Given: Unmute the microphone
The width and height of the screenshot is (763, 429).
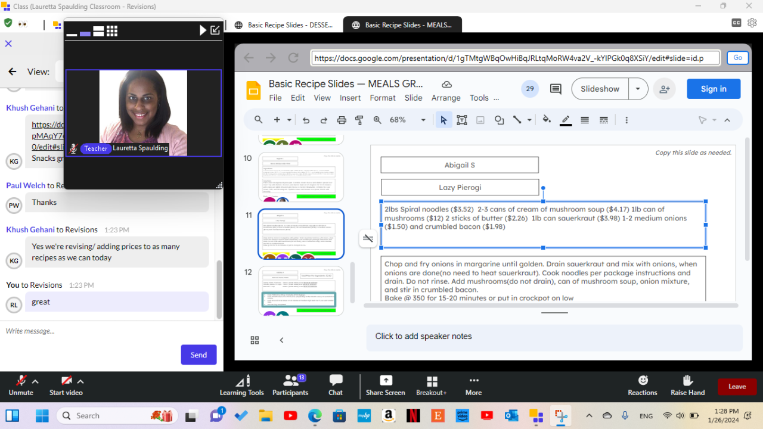Looking at the screenshot, I should pos(21,386).
